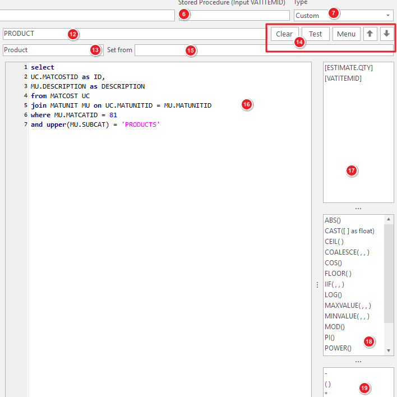Image resolution: width=397 pixels, height=397 pixels.
Task: Select MAXVALUE(, , ) function
Action: 348,306
